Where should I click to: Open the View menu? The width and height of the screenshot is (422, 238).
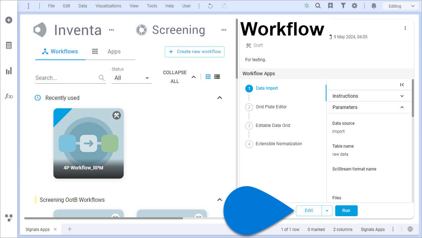pyautogui.click(x=134, y=6)
